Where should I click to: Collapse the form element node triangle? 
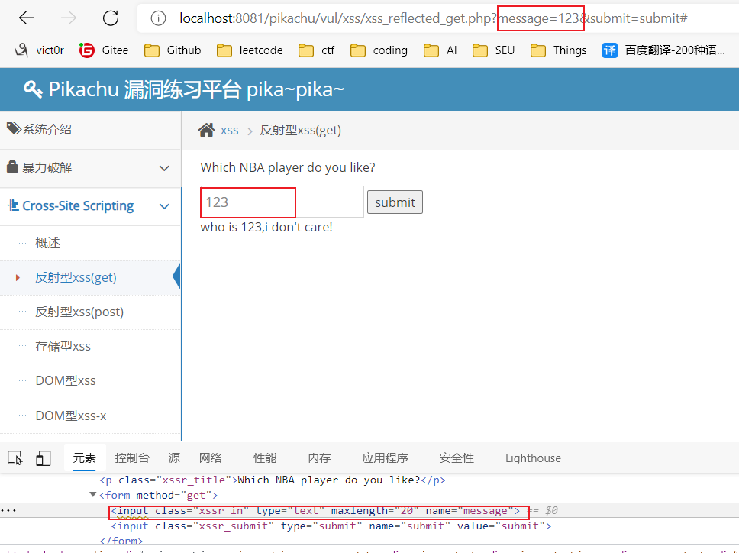click(x=93, y=495)
